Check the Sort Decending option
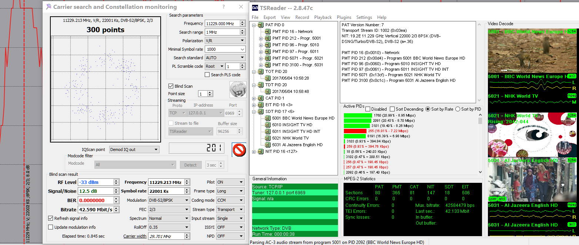Viewport: 579px width, 245px height. click(x=392, y=109)
